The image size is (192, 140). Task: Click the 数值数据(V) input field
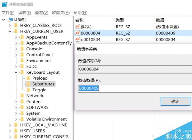click(135, 89)
